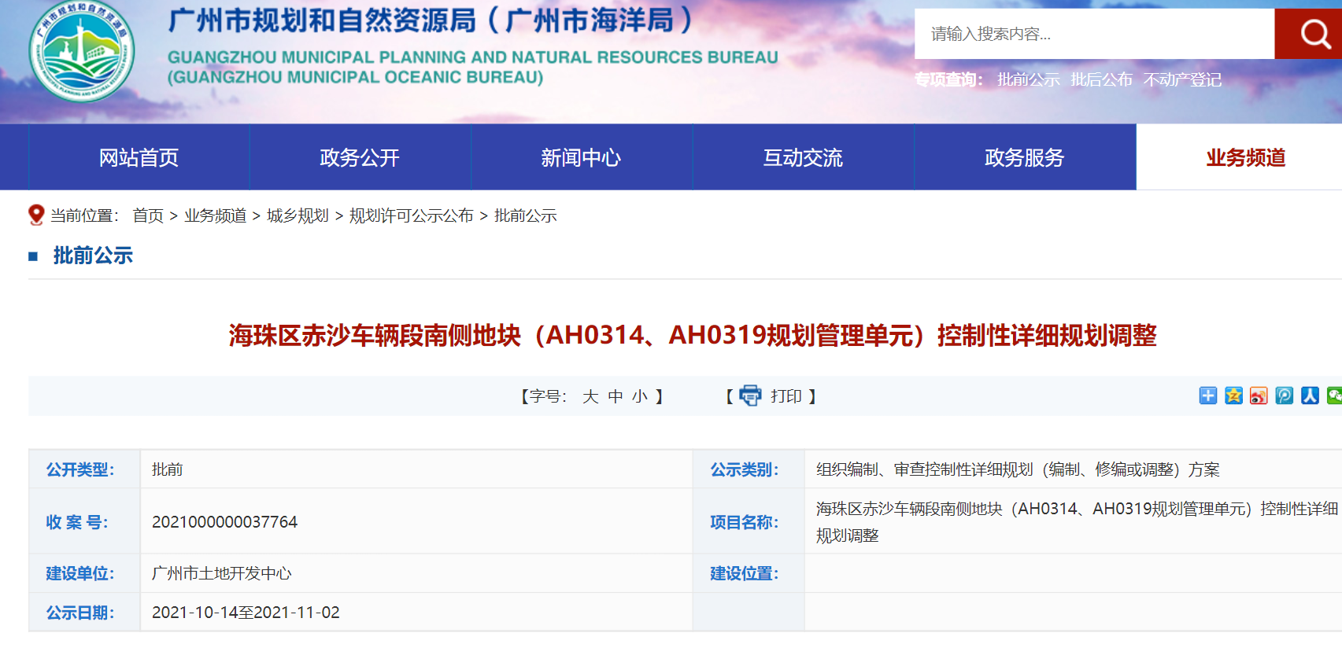The width and height of the screenshot is (1342, 655).
Task: Set font size to 中
Action: [x=616, y=396]
